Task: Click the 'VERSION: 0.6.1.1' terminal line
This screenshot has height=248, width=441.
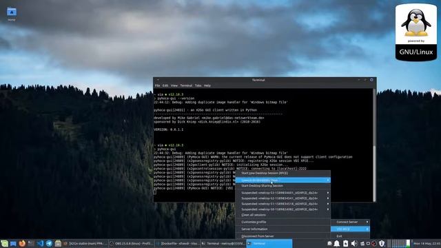Action: (x=168, y=130)
